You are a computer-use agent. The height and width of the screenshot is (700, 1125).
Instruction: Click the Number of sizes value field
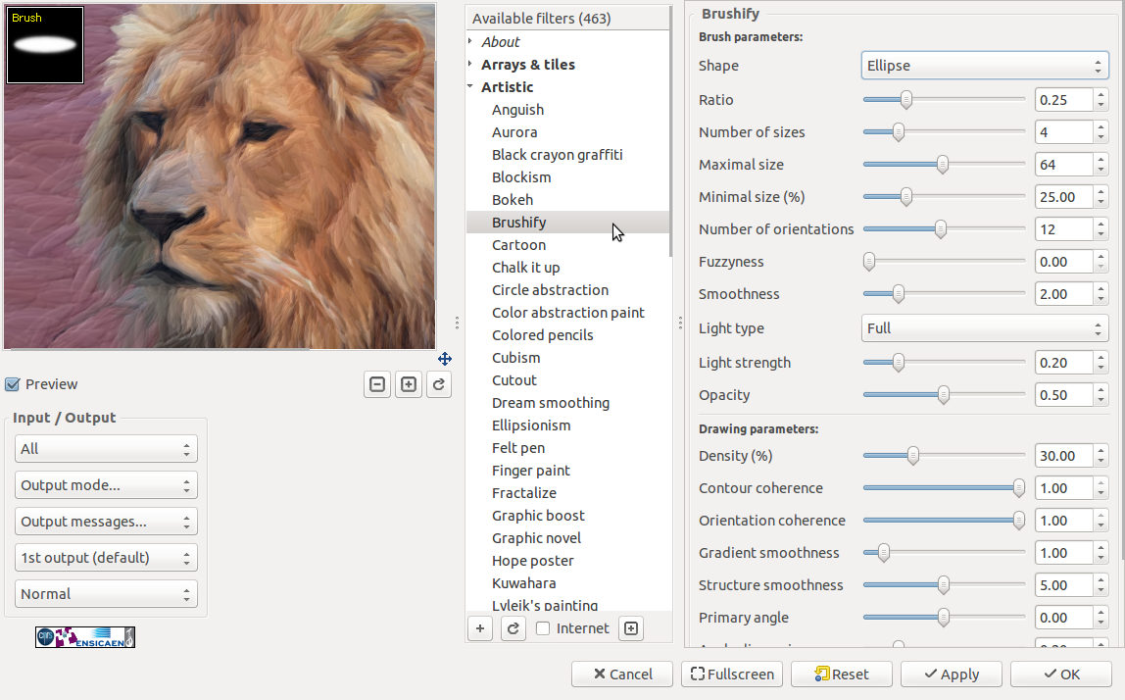pyautogui.click(x=1064, y=132)
